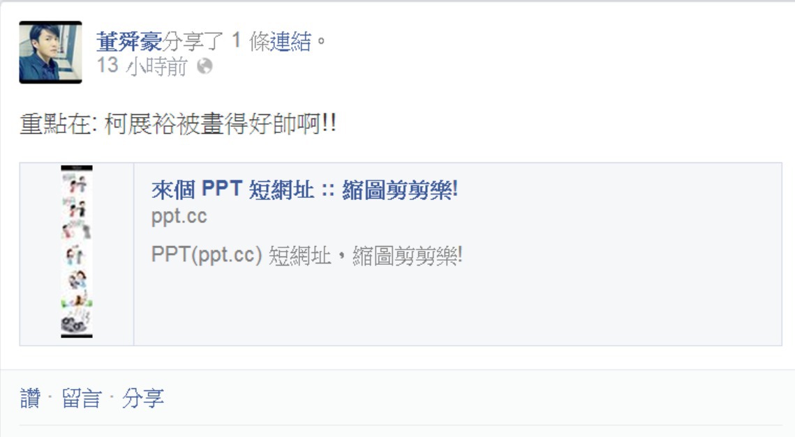Click 縮圖剪剪樂! at the end of link title

click(400, 190)
